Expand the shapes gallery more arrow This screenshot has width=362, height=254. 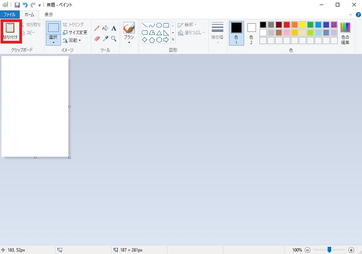tap(173, 40)
